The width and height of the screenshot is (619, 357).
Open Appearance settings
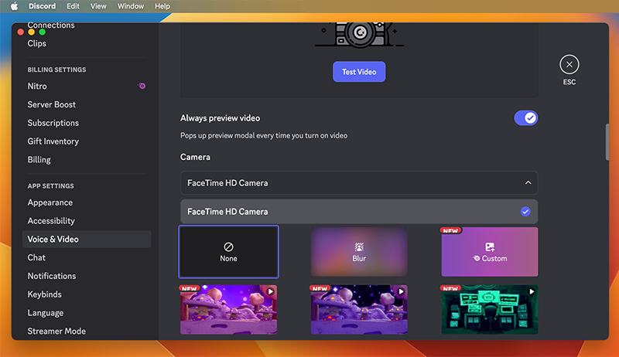(x=50, y=202)
